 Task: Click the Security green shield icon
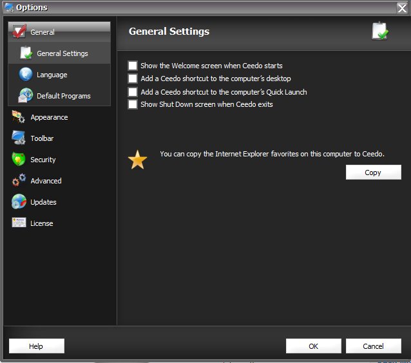(19, 160)
